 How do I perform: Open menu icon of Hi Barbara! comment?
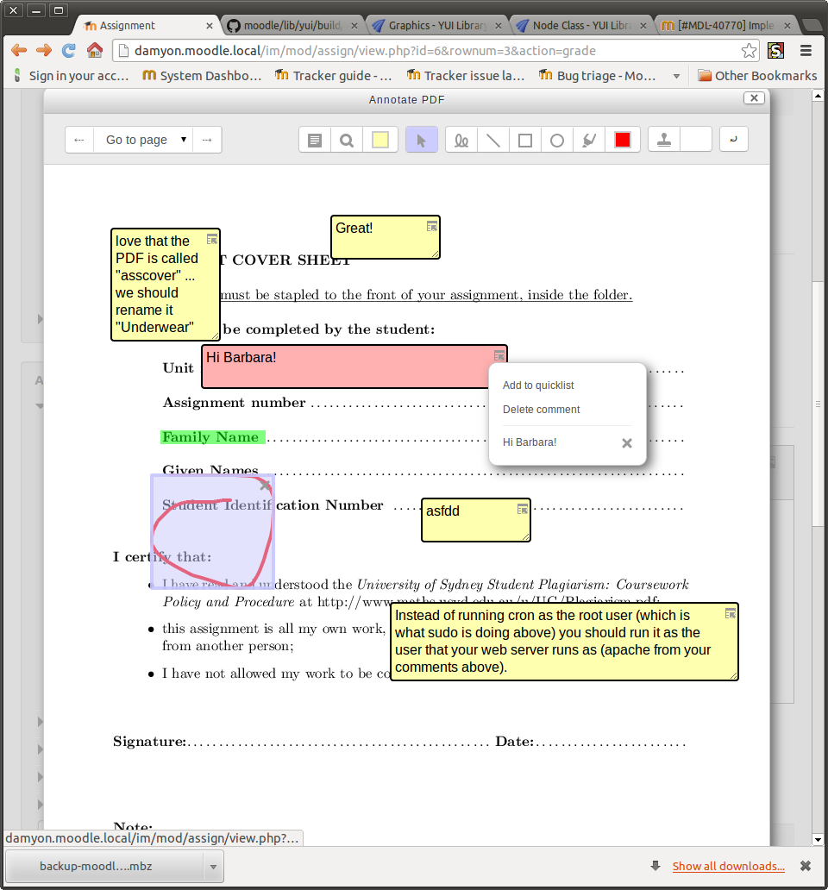click(x=499, y=356)
